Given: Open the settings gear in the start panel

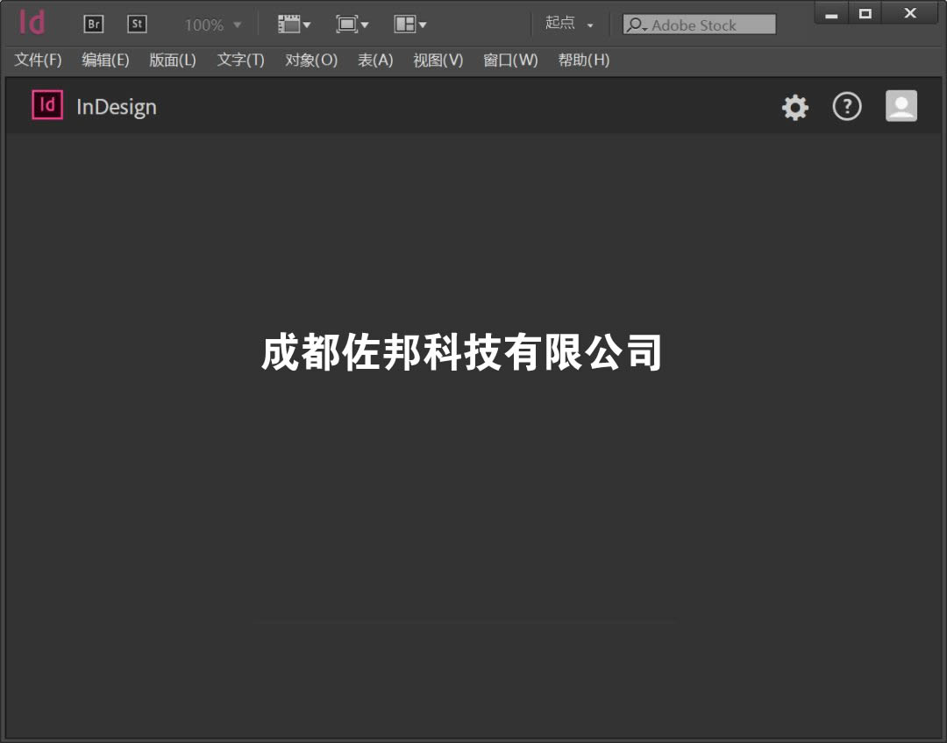Looking at the screenshot, I should pos(795,108).
